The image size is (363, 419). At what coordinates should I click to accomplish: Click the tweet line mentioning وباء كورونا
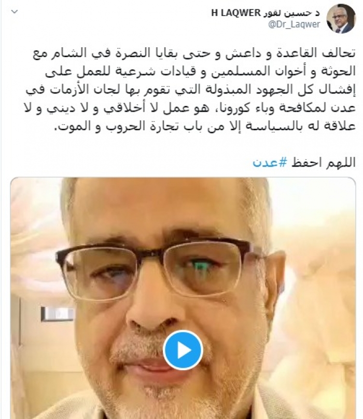click(x=190, y=108)
